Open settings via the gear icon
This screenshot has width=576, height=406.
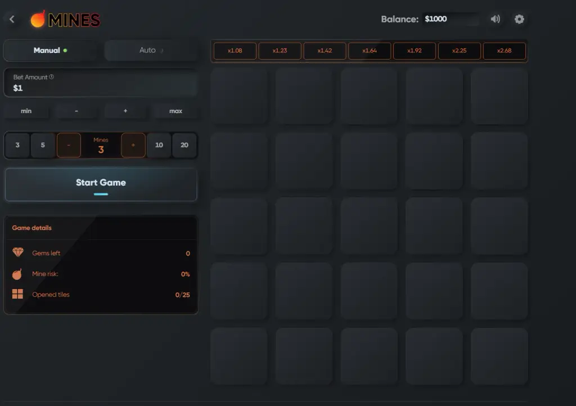coord(519,19)
